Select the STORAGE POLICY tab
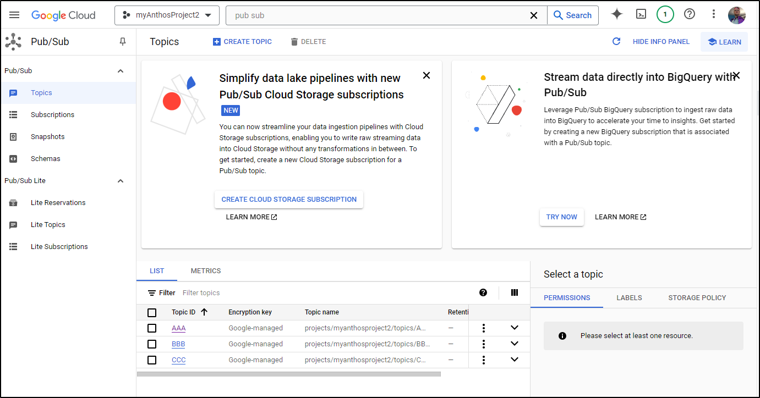 pos(697,298)
